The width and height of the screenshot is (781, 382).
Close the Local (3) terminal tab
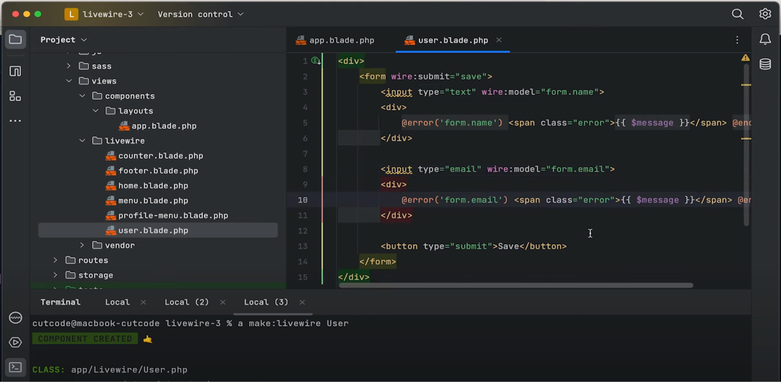tap(302, 302)
